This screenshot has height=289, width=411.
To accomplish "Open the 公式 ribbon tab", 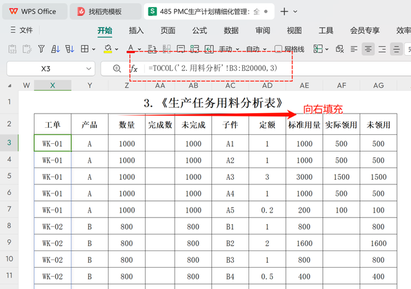I will [200, 30].
